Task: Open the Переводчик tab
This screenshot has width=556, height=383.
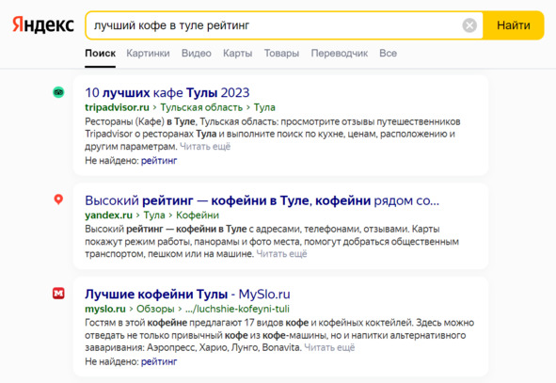Action: (x=339, y=54)
